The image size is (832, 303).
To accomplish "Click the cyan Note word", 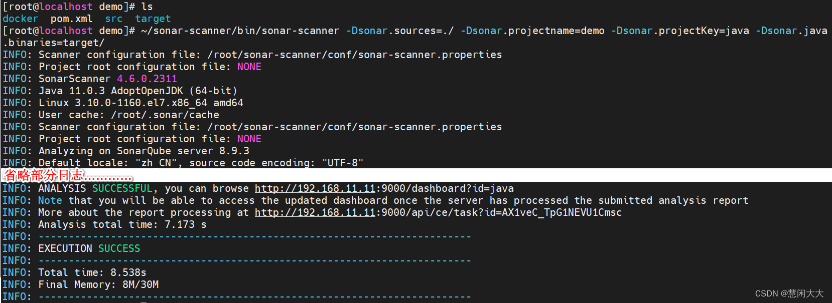I will click(x=50, y=201).
